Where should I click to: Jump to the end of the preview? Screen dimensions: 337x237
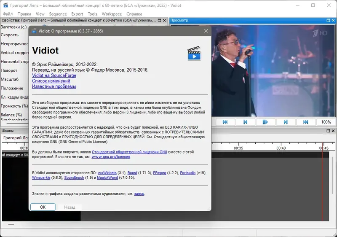[x=306, y=122]
